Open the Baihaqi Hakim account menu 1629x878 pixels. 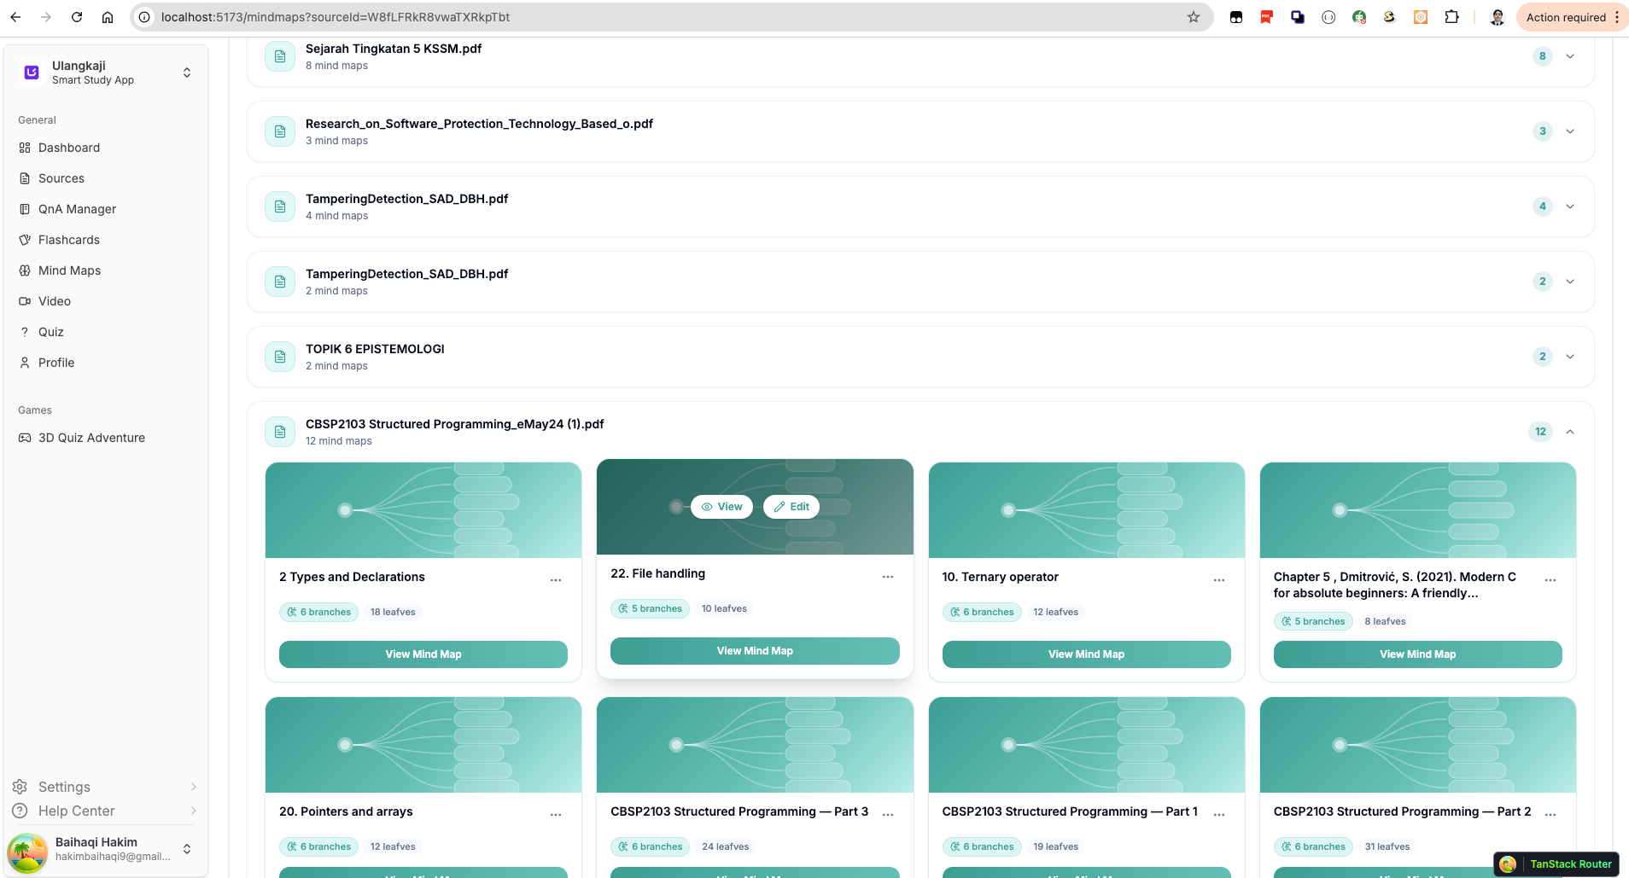tap(187, 849)
